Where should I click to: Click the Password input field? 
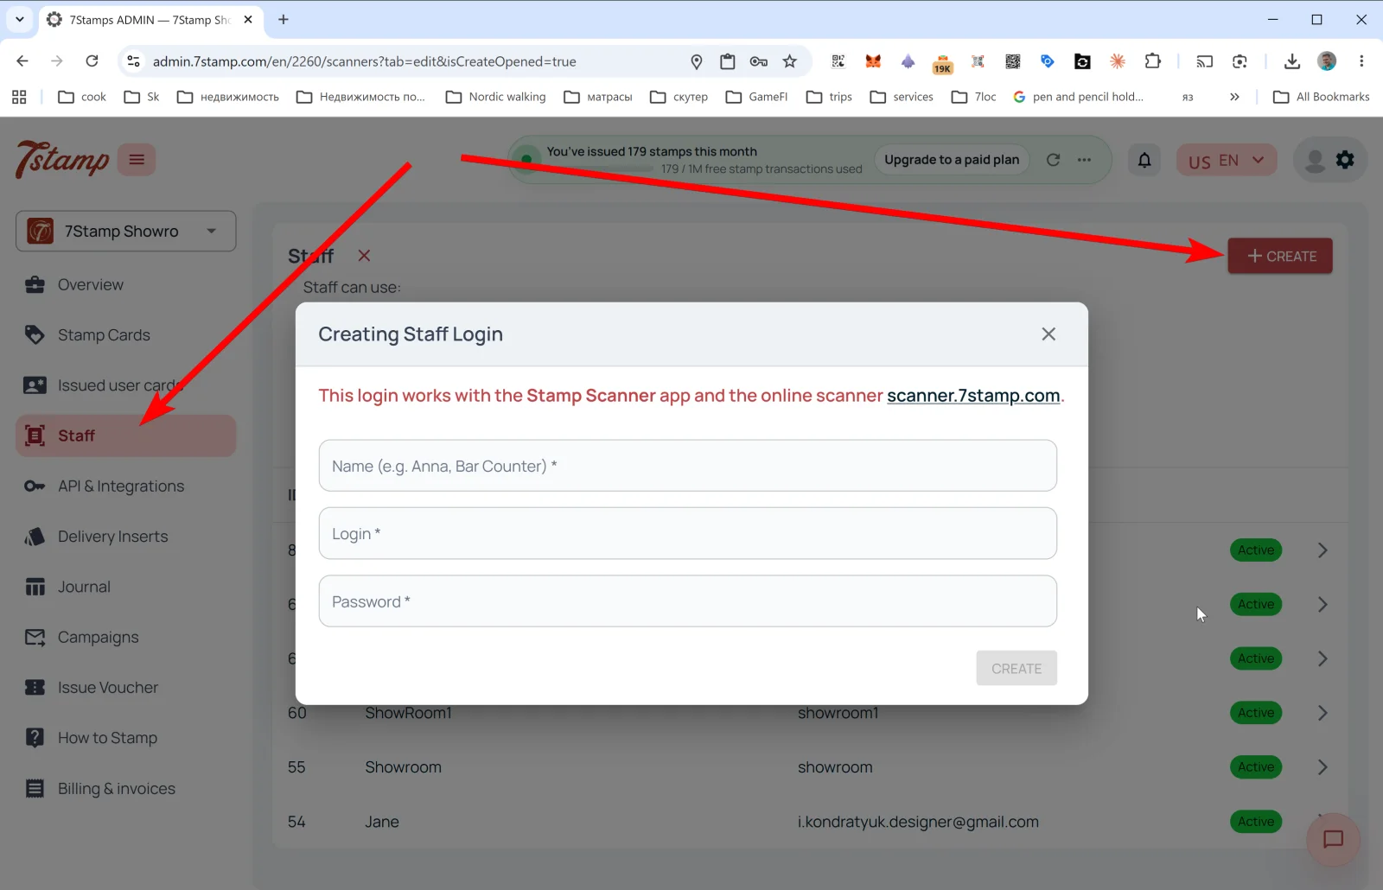click(x=687, y=601)
